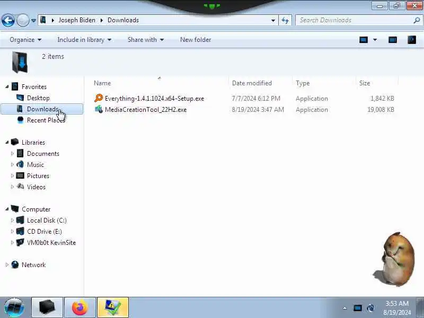This screenshot has height=318, width=424.
Task: Sort by Size column header
Action: pyautogui.click(x=377, y=83)
